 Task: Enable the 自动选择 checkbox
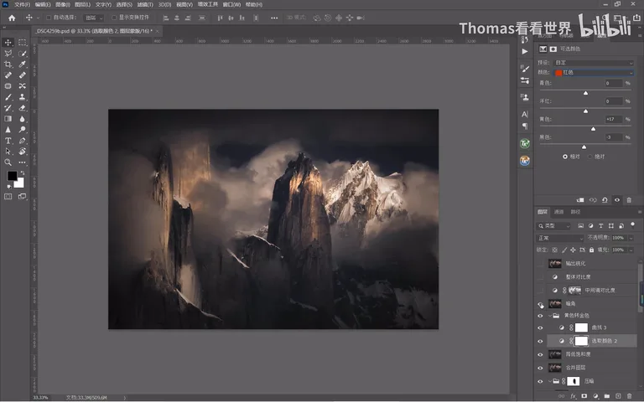pos(49,18)
